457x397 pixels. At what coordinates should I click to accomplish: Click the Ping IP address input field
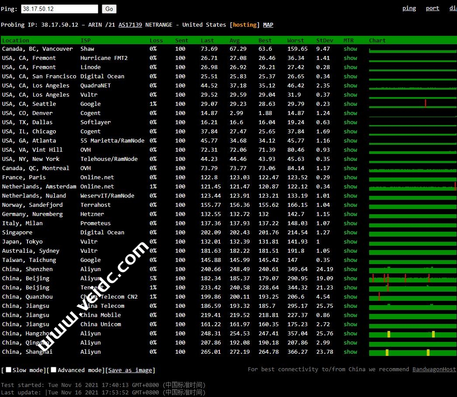point(59,9)
